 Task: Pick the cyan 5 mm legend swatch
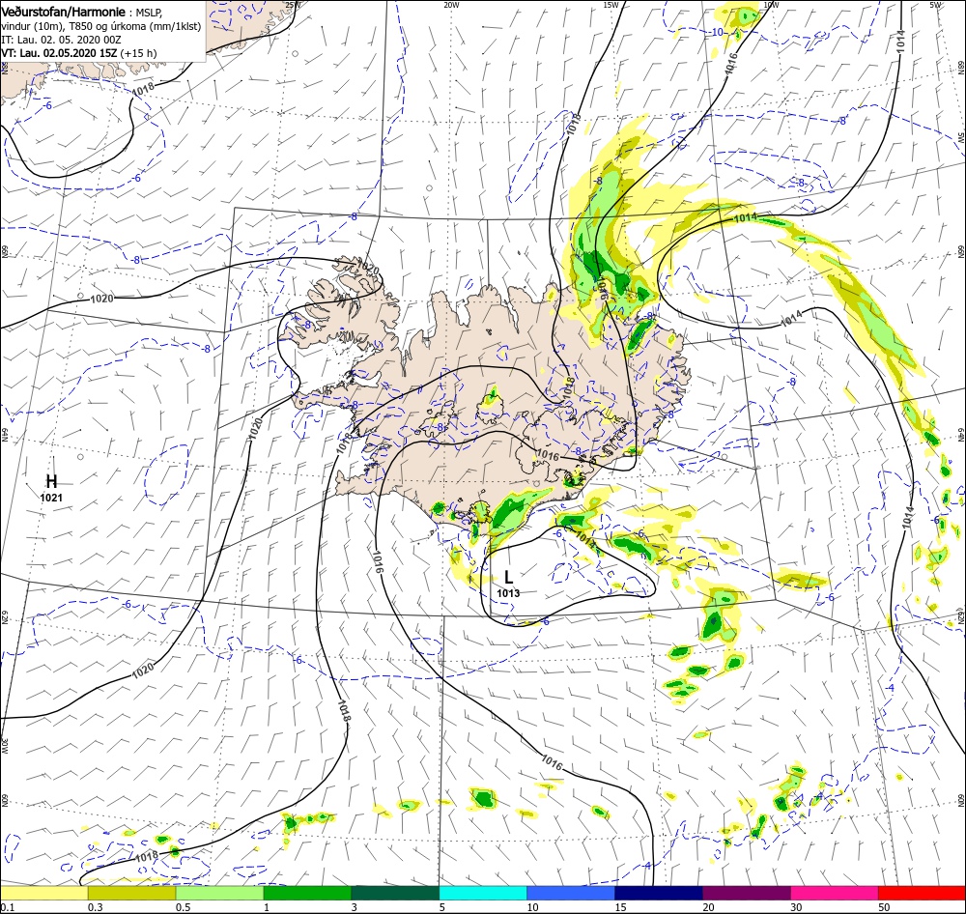point(483,893)
